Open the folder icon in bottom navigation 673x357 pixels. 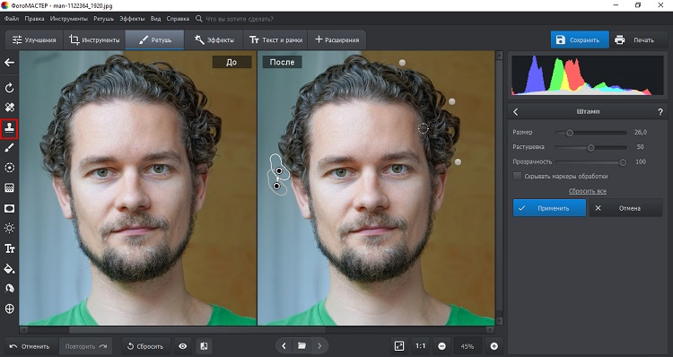[x=302, y=346]
